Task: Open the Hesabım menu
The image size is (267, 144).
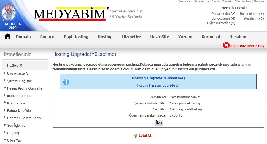Action: pos(238,37)
